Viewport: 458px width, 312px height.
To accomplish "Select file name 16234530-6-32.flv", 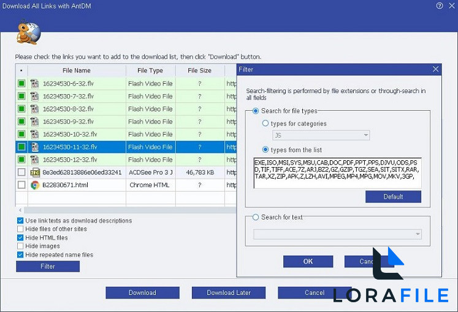I will [68, 84].
